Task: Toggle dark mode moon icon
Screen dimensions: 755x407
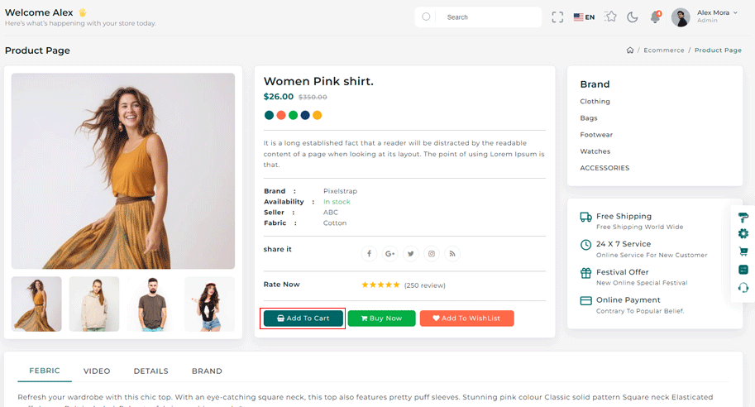Action: pyautogui.click(x=633, y=17)
